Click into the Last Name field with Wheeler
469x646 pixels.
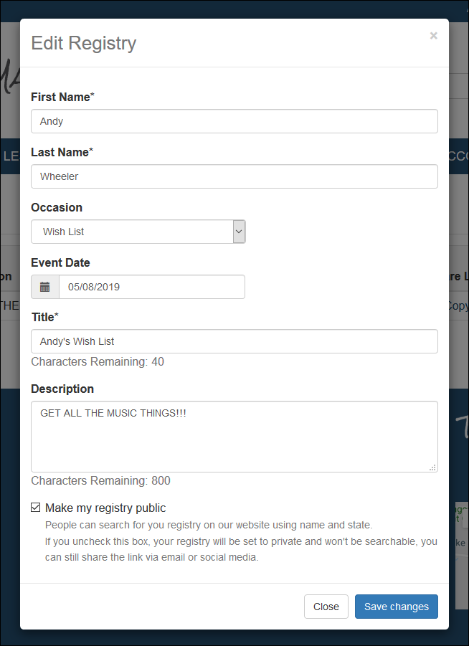(234, 176)
